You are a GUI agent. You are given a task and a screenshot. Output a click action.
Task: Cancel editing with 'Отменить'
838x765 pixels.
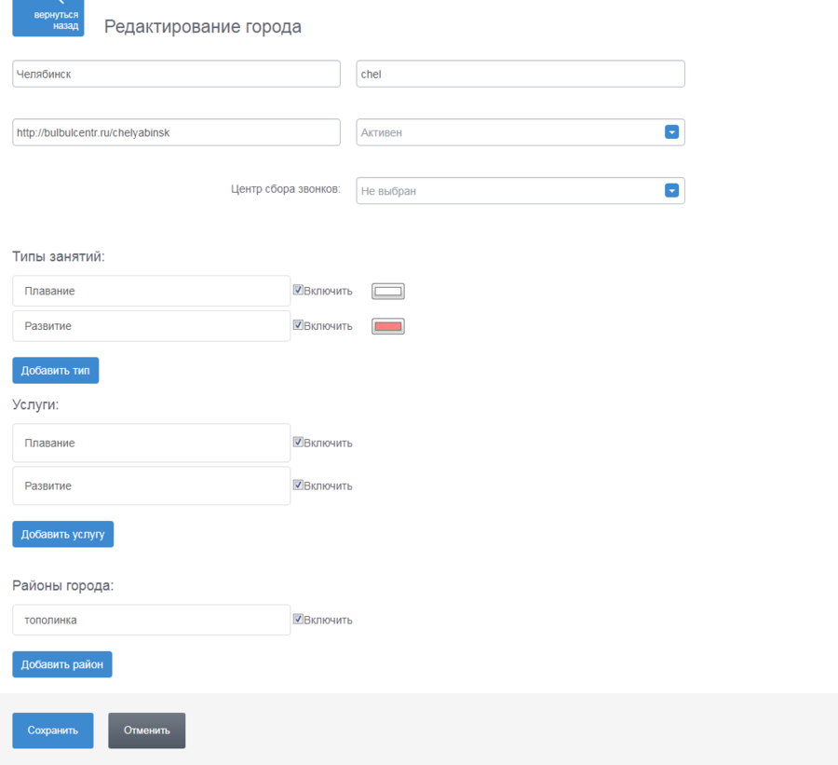point(147,731)
